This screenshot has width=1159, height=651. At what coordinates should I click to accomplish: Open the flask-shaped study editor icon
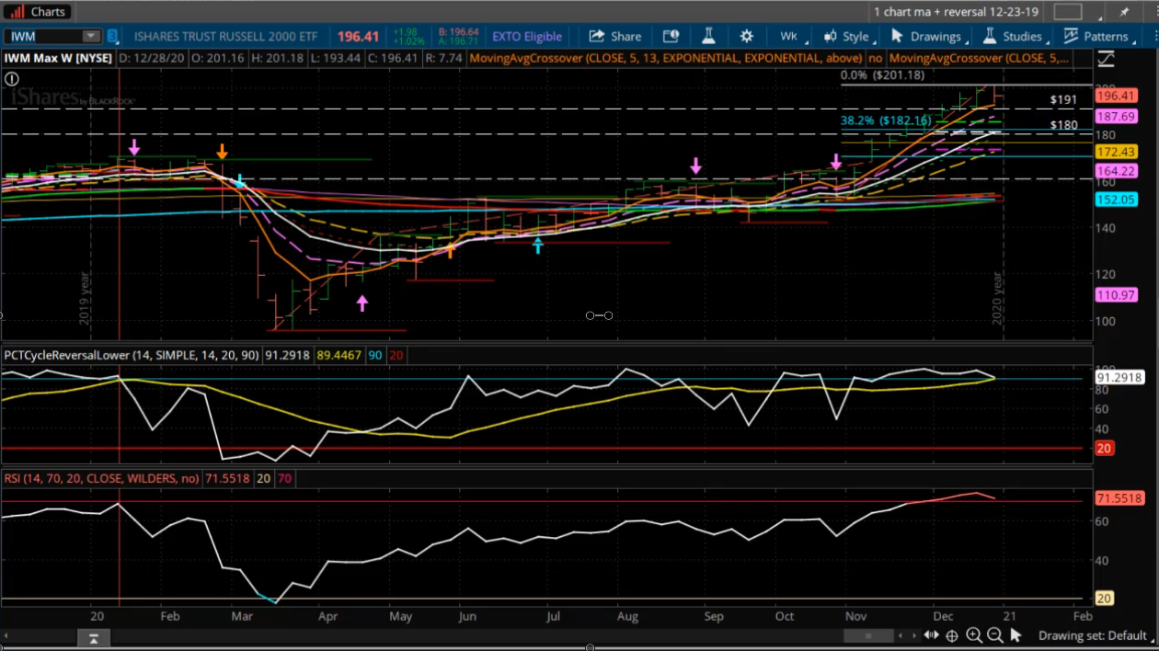click(708, 36)
